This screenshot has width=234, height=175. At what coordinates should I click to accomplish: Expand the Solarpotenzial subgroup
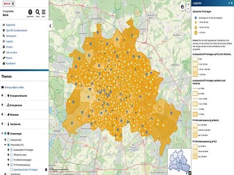tap(5, 140)
